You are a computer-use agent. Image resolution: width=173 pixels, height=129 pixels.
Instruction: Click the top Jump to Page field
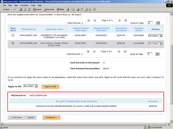[151, 23]
